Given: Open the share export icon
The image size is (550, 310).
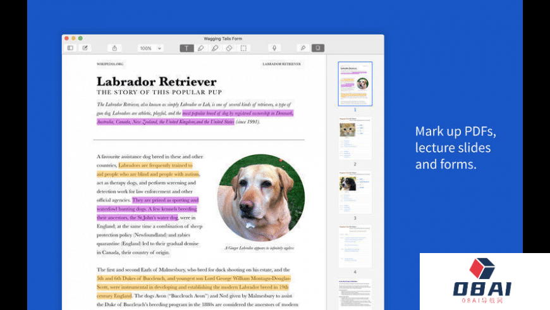Looking at the screenshot, I should [x=114, y=48].
